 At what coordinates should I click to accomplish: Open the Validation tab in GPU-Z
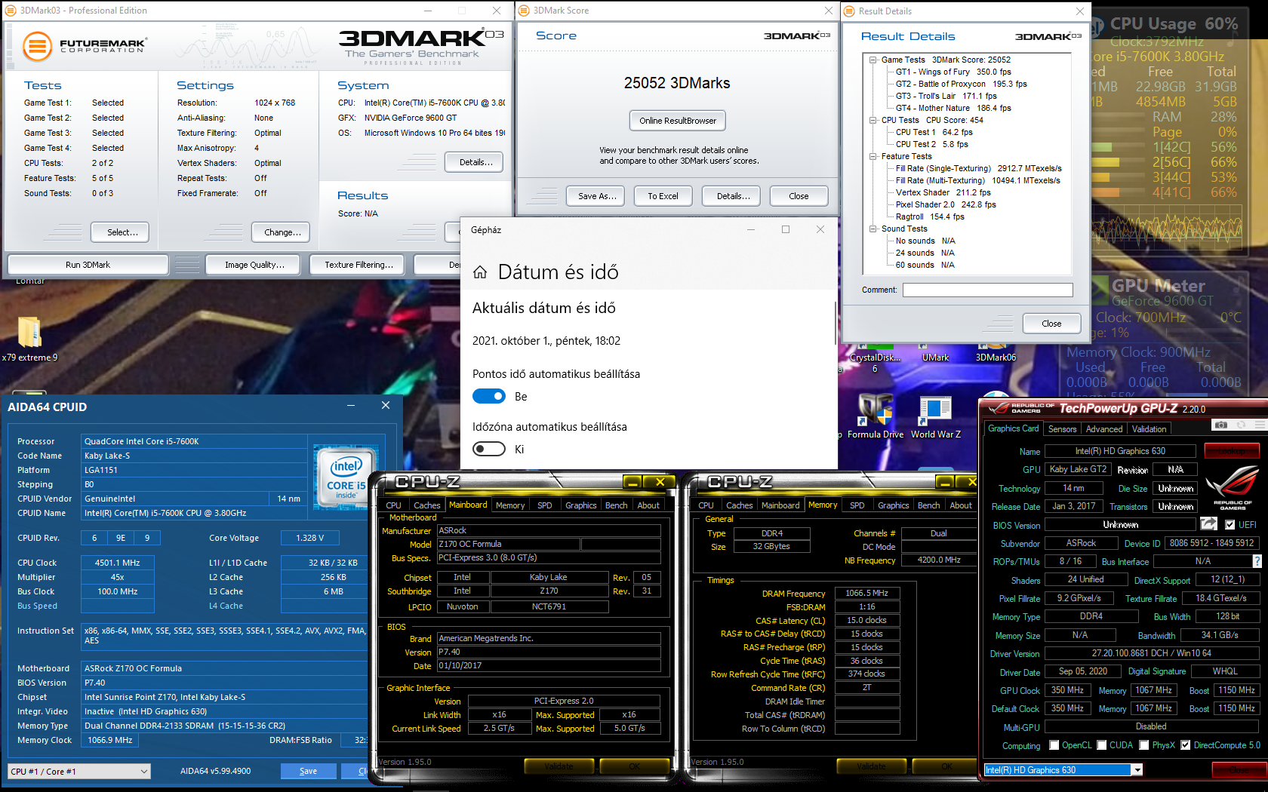[1149, 428]
